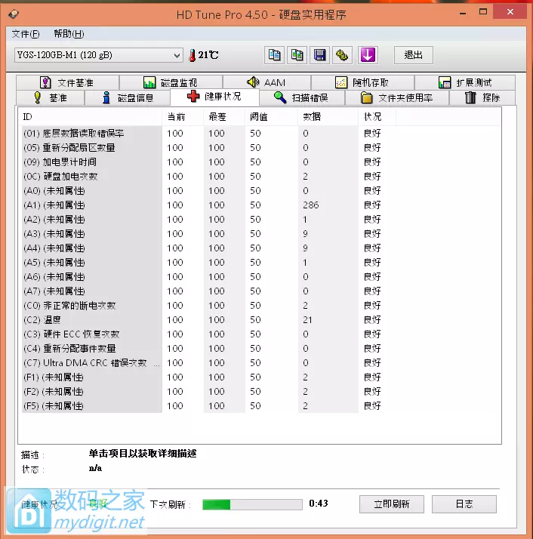This screenshot has width=533, height=539.
Task: Switch to the 基准 tab
Action: point(51,97)
